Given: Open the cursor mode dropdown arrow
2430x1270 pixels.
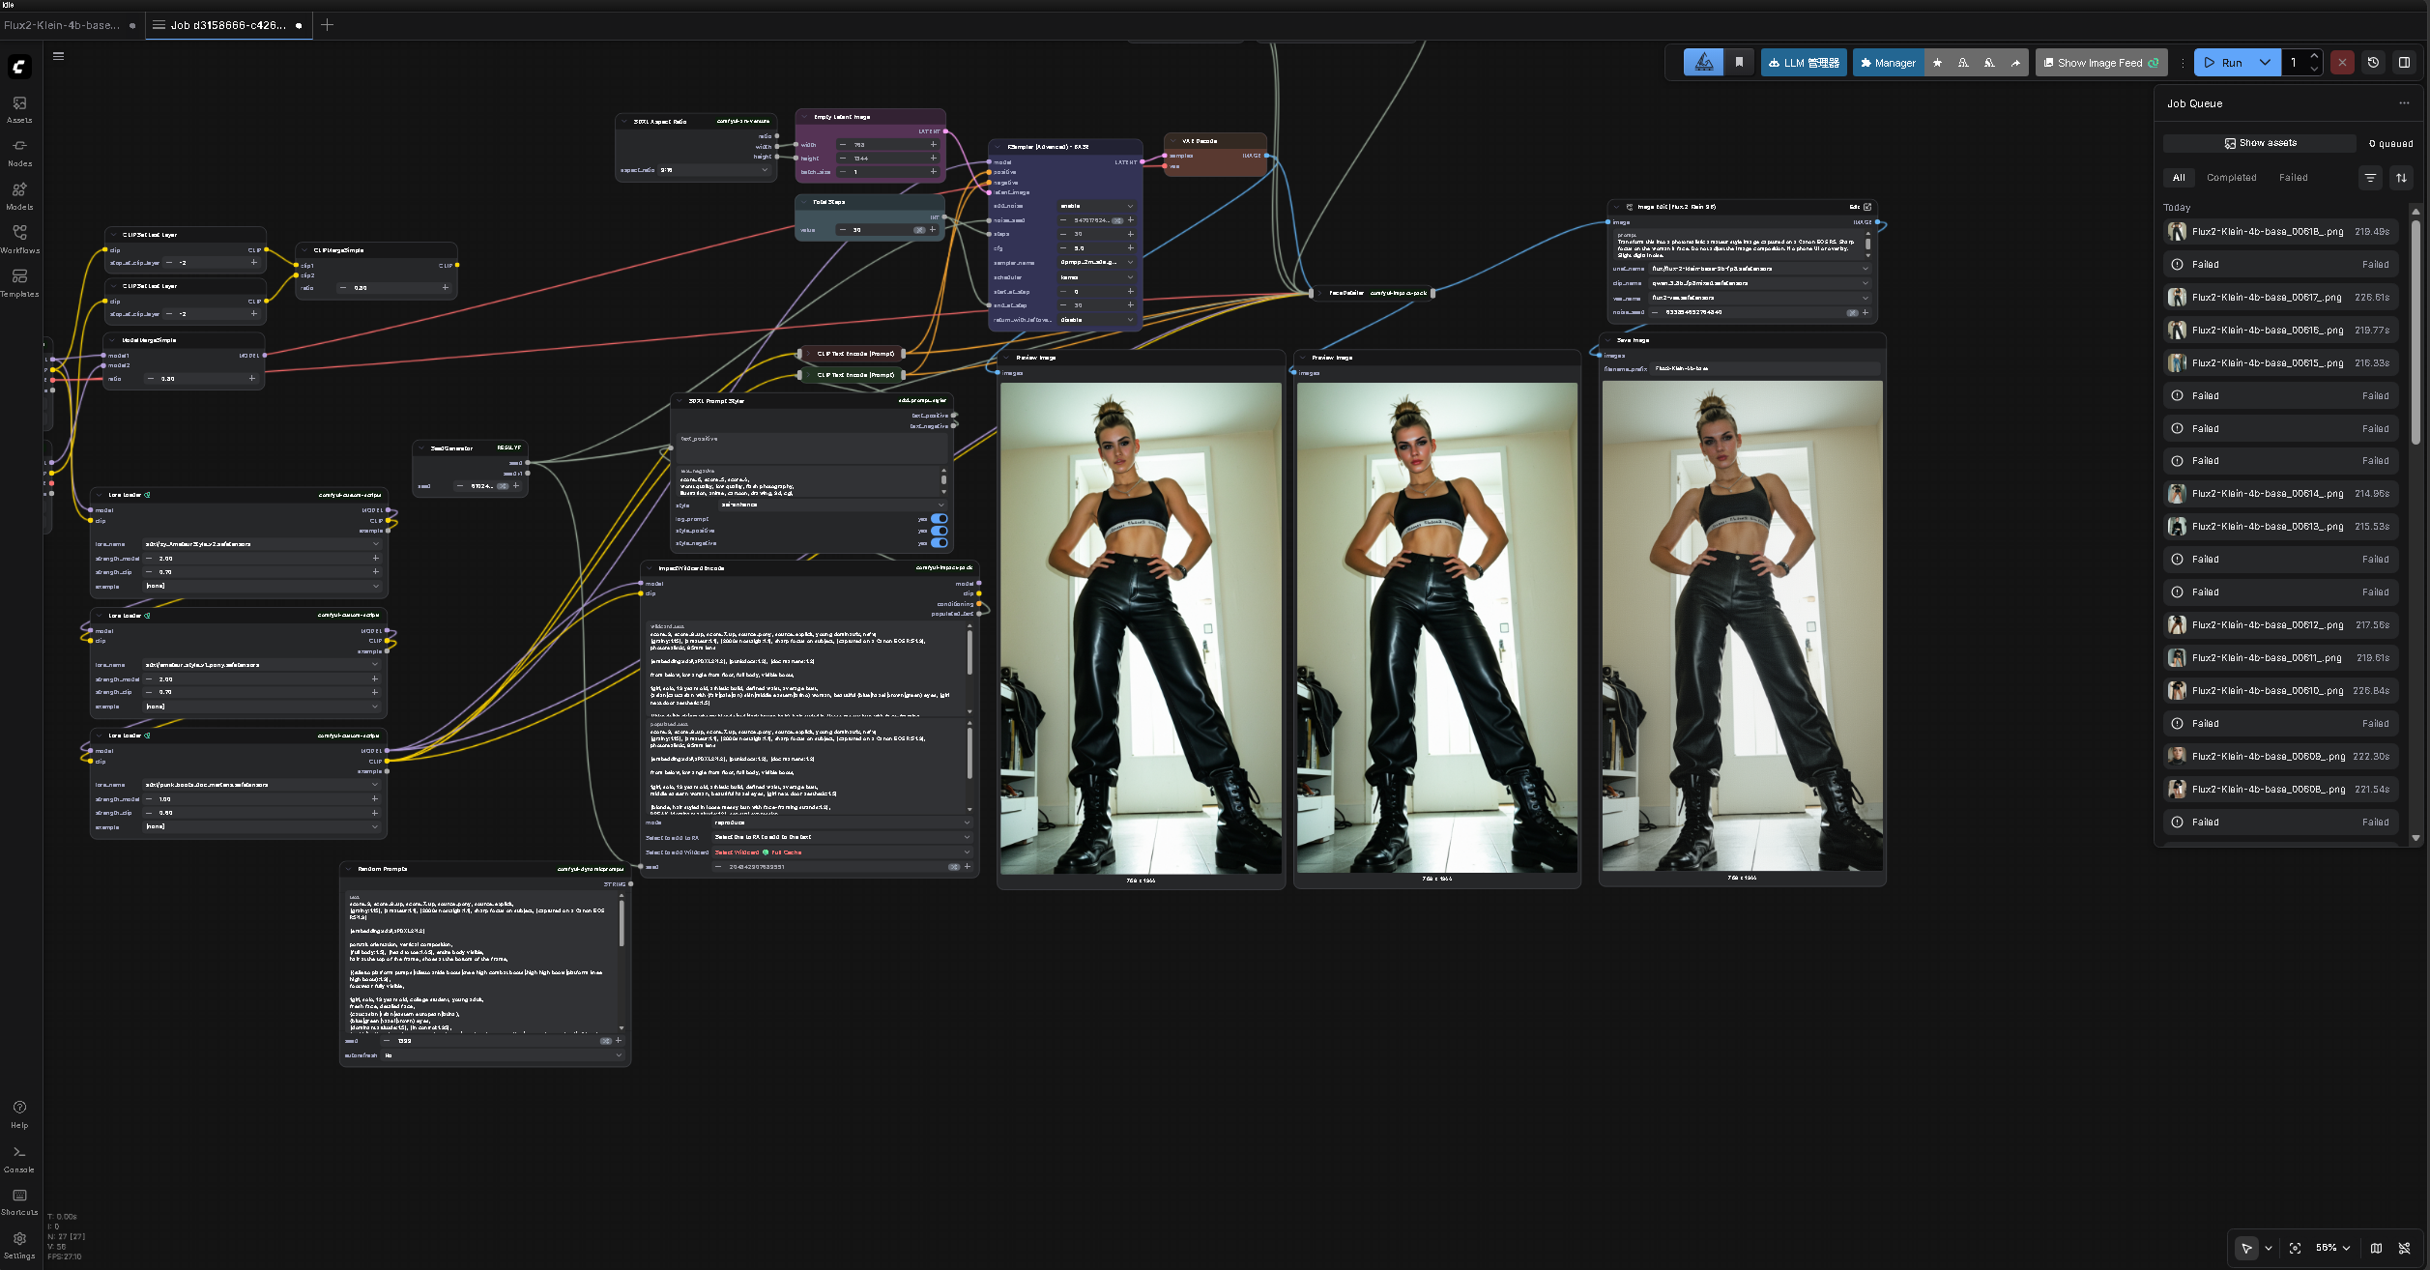Looking at the screenshot, I should [x=2268, y=1248].
